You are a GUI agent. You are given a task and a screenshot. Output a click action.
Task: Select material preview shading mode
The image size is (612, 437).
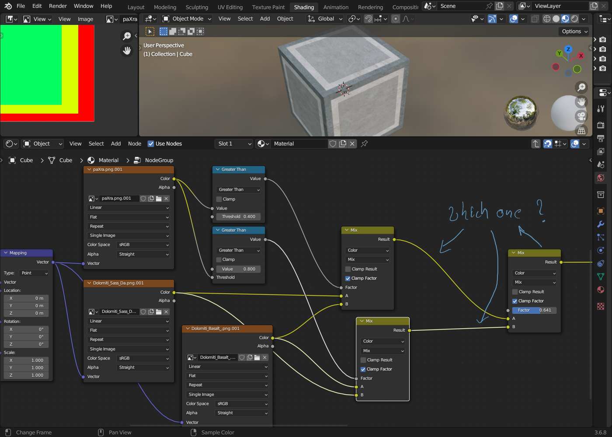565,19
